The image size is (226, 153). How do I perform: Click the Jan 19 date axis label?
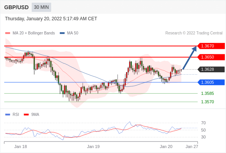pyautogui.click(x=93, y=146)
